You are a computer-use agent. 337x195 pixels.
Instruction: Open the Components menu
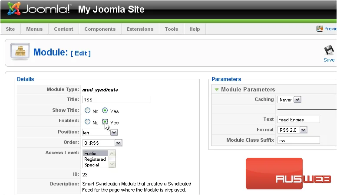(100, 29)
